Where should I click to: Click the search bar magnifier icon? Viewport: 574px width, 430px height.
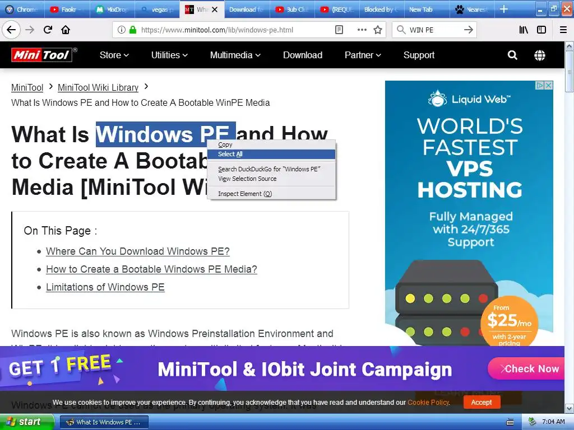click(x=401, y=30)
